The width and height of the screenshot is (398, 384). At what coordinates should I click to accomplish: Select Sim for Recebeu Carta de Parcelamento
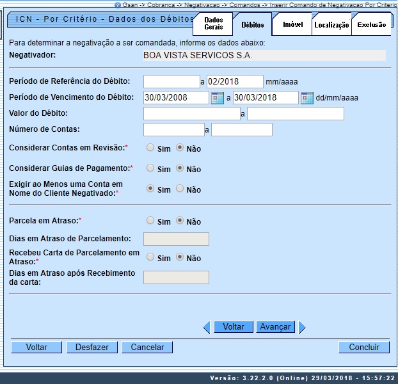point(150,257)
